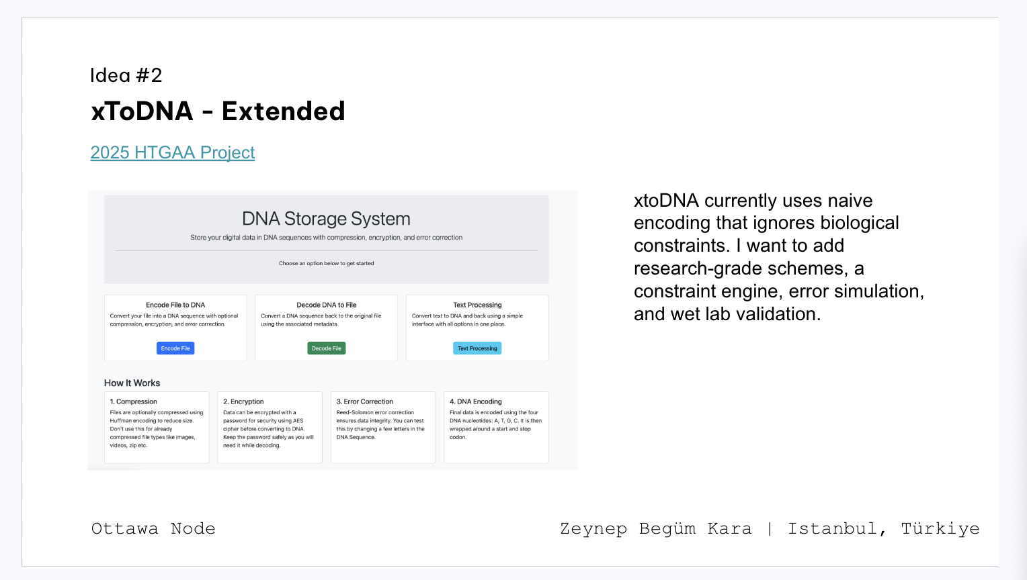Select the Zeynep Begüm Kara footer text
Screen dimensions: 1027x580
[x=656, y=529]
